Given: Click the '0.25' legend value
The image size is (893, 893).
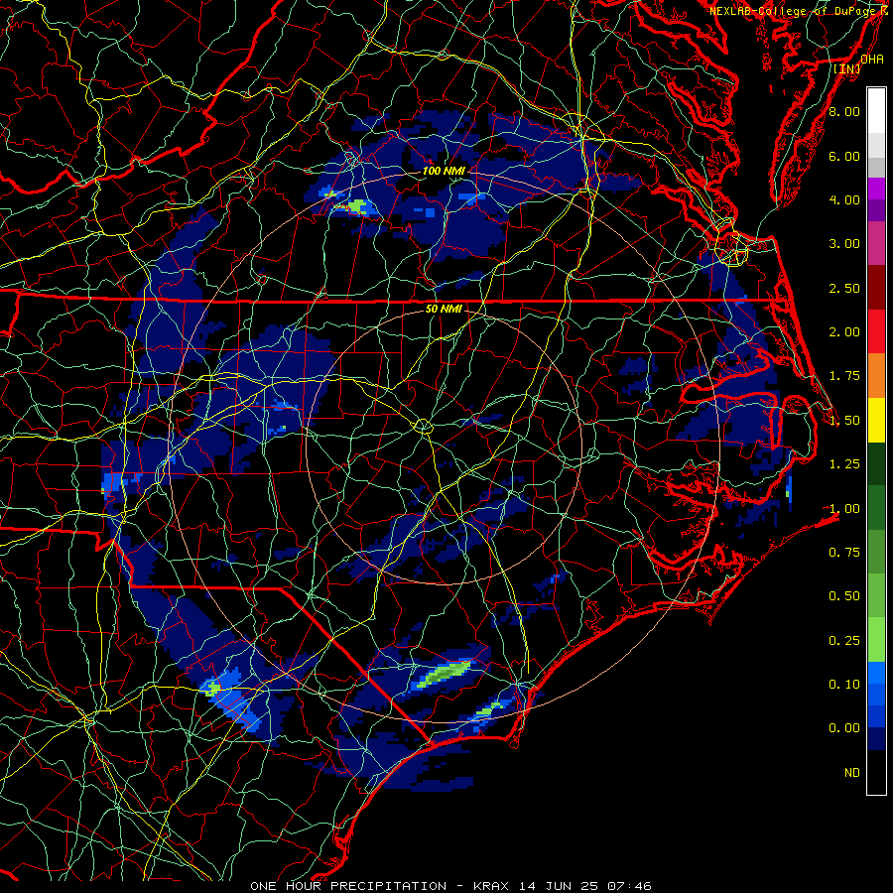Looking at the screenshot, I should [844, 641].
